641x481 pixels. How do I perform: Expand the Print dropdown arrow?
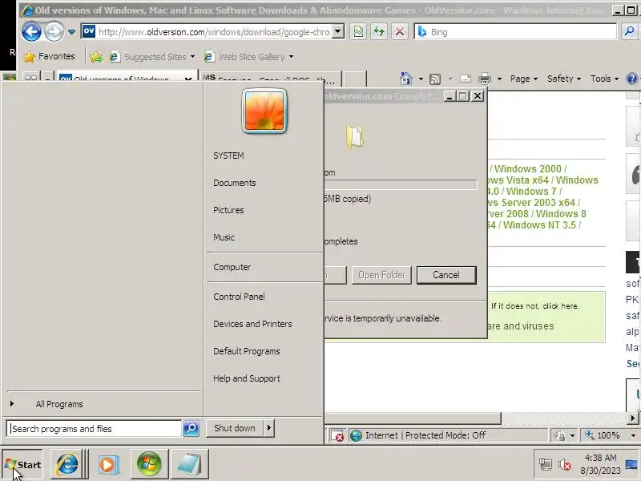[x=499, y=79]
